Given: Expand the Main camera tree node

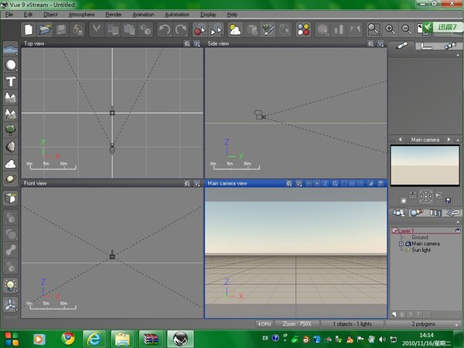Looking at the screenshot, I should (401, 244).
